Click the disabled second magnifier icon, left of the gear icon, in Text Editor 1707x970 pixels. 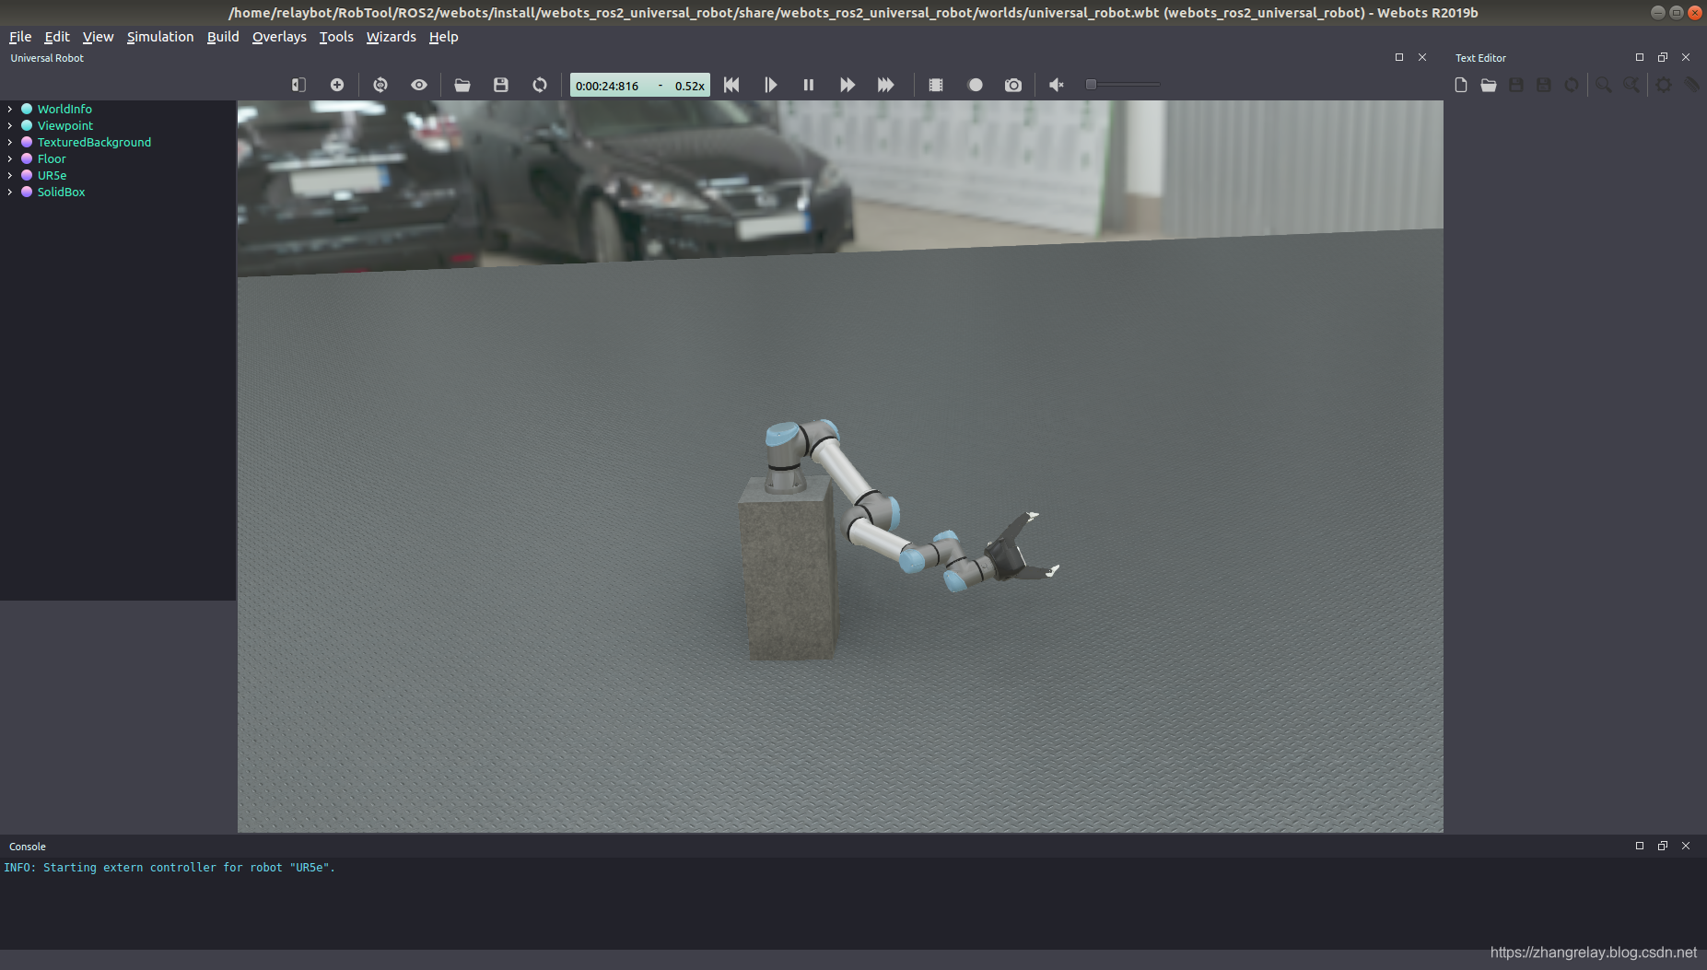click(1631, 85)
